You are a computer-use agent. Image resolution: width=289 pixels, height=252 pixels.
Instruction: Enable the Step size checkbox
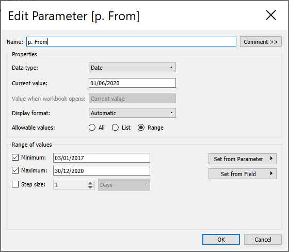tap(15, 184)
